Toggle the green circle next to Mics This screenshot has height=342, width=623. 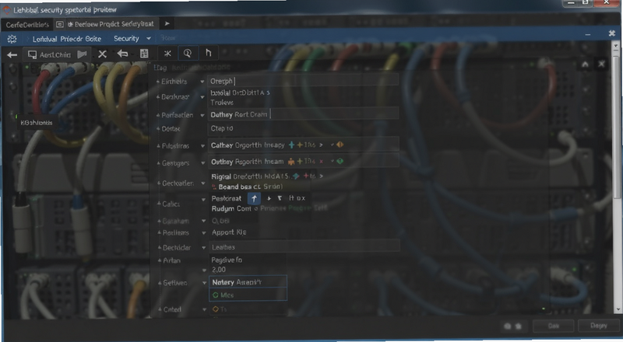tap(216, 295)
